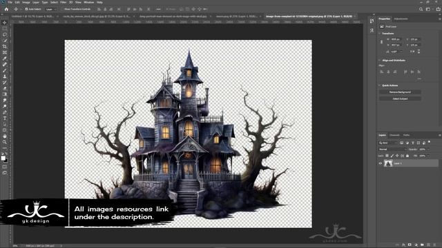
Task: Create new adjustment layer icon
Action: point(416,245)
